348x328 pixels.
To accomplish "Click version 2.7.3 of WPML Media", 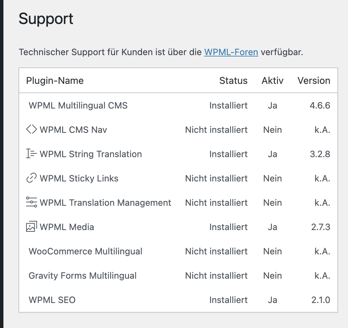I will pyautogui.click(x=321, y=227).
